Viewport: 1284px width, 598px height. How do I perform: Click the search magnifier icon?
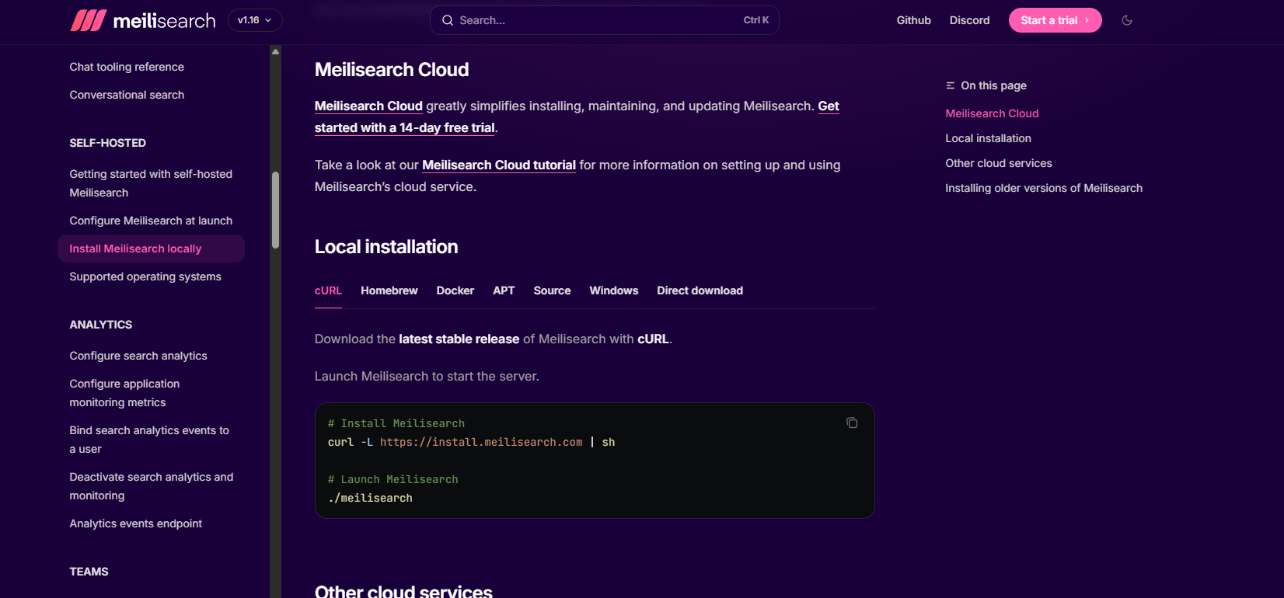coord(448,20)
